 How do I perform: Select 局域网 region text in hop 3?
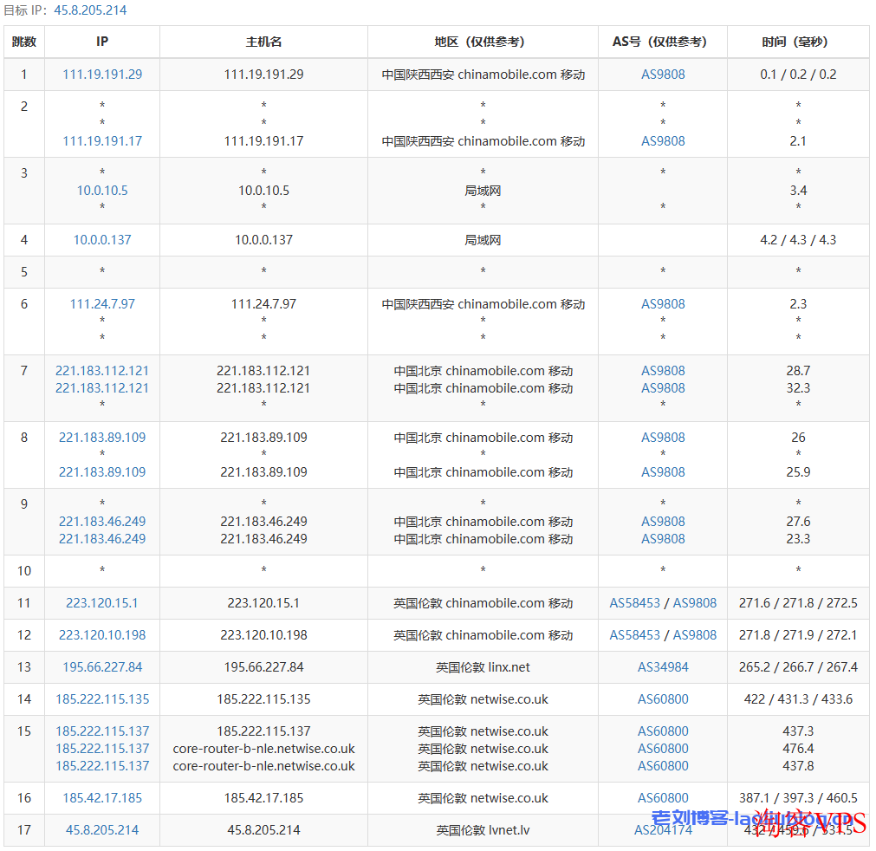coord(483,191)
